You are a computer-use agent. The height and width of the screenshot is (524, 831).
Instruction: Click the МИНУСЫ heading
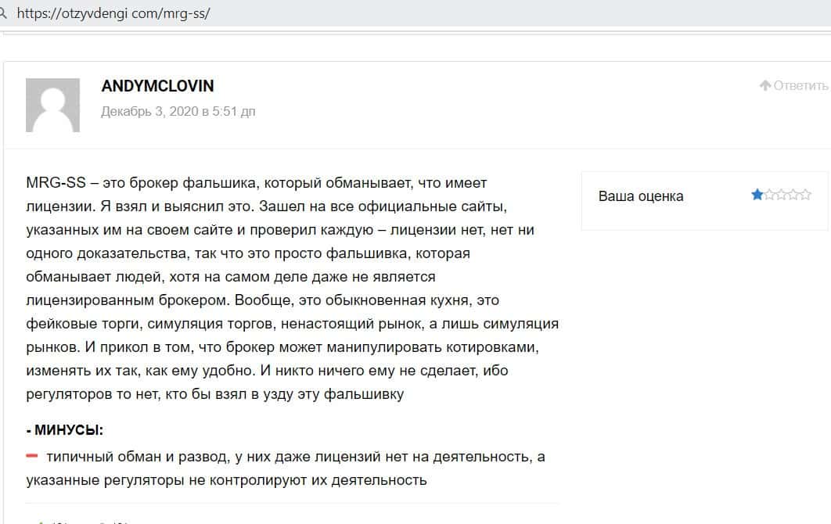click(x=69, y=429)
